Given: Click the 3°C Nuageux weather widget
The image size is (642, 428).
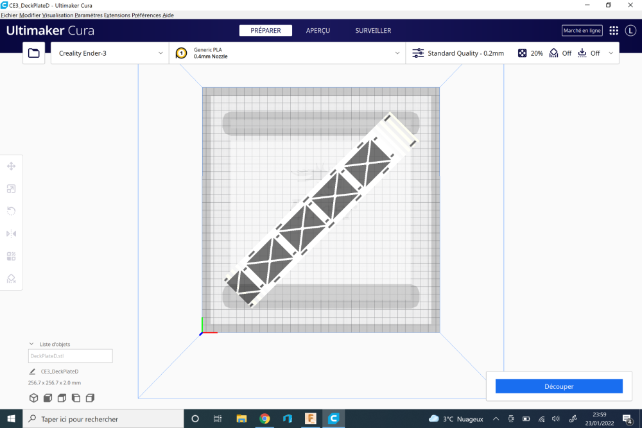Looking at the screenshot, I should tap(457, 419).
